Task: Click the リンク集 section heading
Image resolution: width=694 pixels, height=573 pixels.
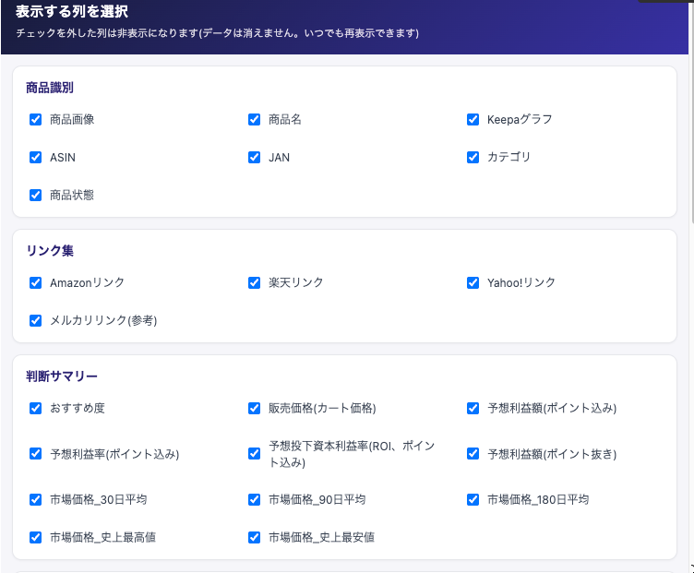Action: point(50,251)
